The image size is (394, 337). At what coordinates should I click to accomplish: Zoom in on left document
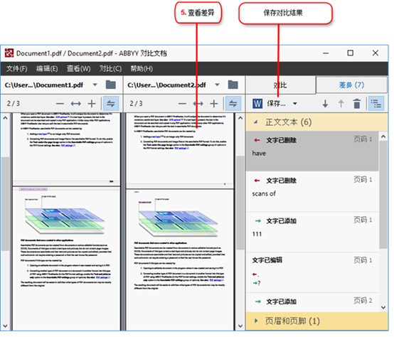point(92,104)
